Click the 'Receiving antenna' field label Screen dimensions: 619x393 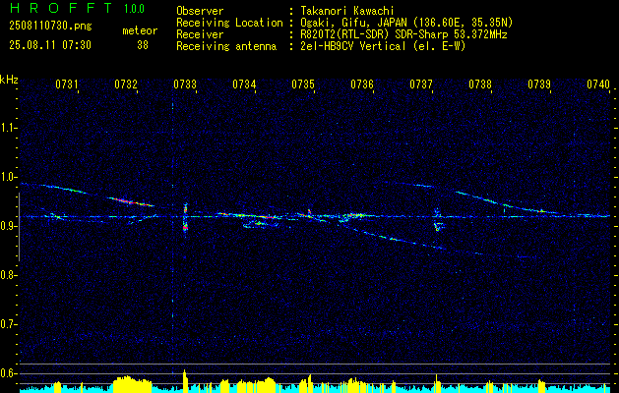pyautogui.click(x=226, y=46)
